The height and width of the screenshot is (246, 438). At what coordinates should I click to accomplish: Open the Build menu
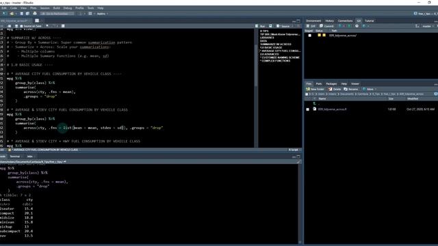coord(56,8)
